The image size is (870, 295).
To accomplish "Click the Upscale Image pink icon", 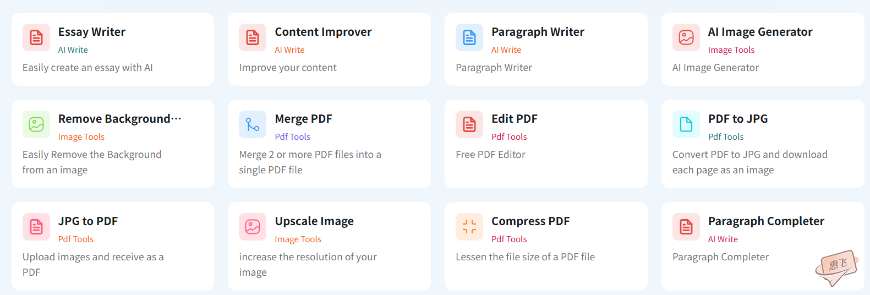I will [x=253, y=227].
